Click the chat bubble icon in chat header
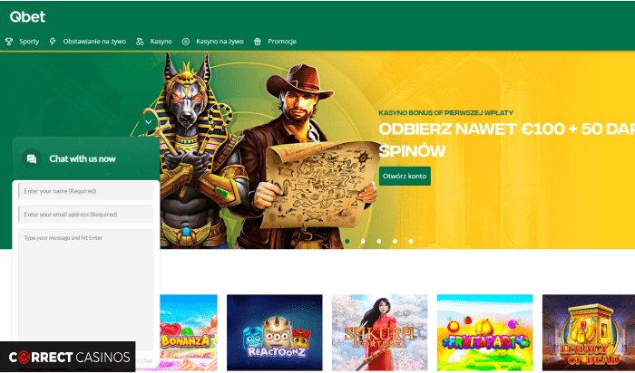The height and width of the screenshot is (373, 635). [x=32, y=158]
